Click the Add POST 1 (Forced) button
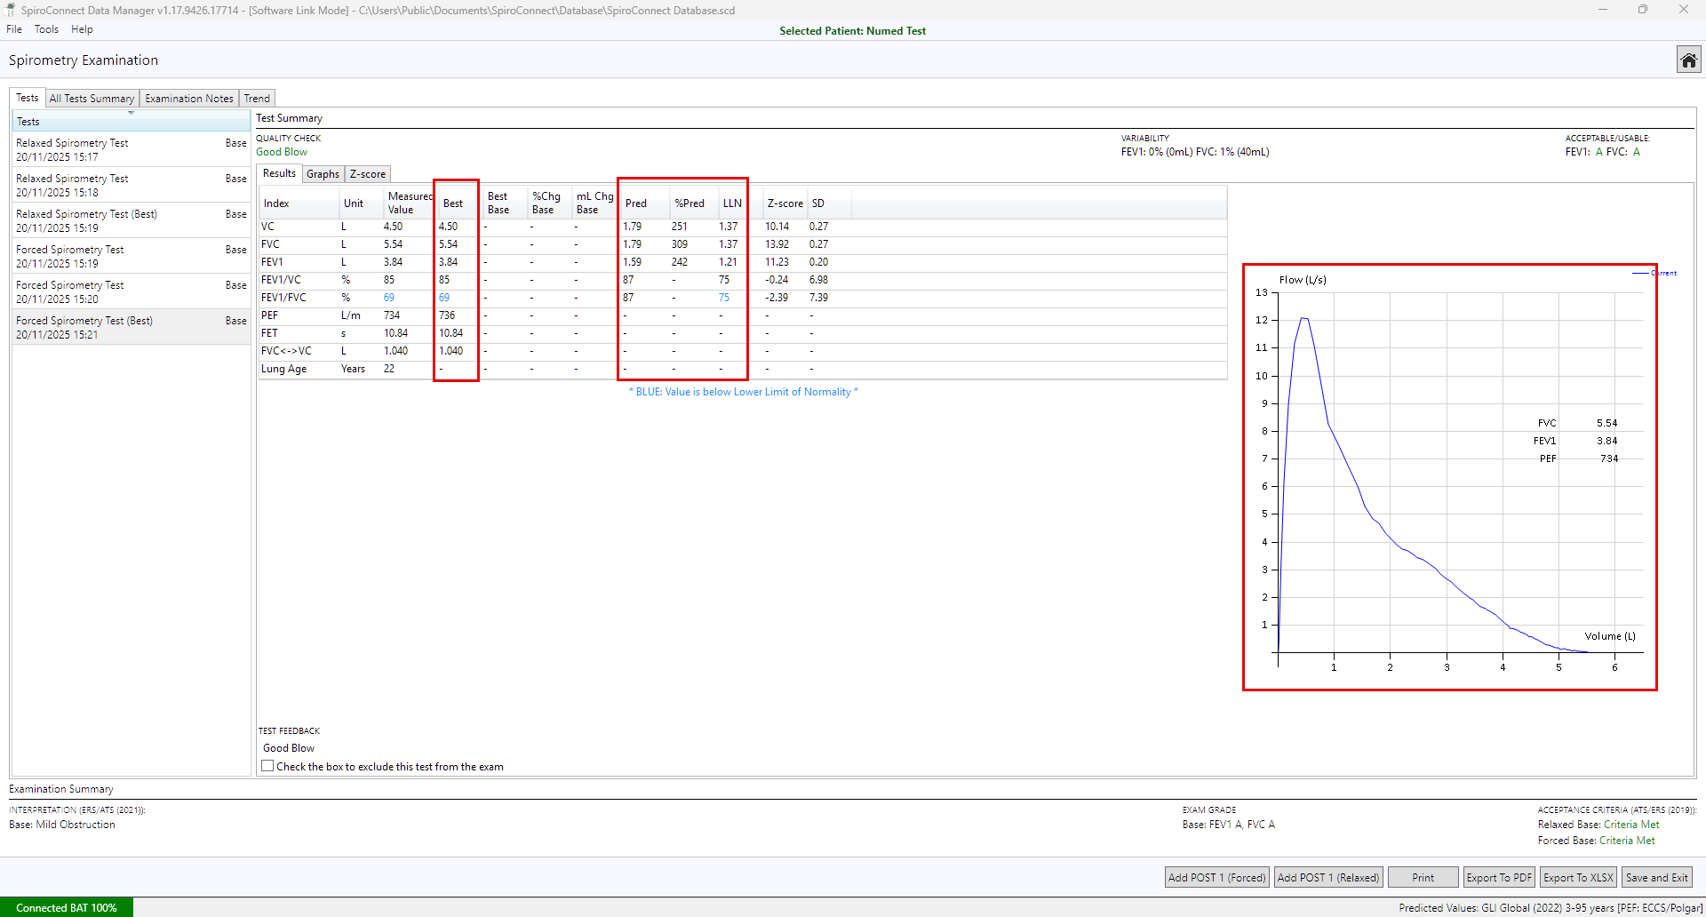This screenshot has height=917, width=1706. point(1216,877)
